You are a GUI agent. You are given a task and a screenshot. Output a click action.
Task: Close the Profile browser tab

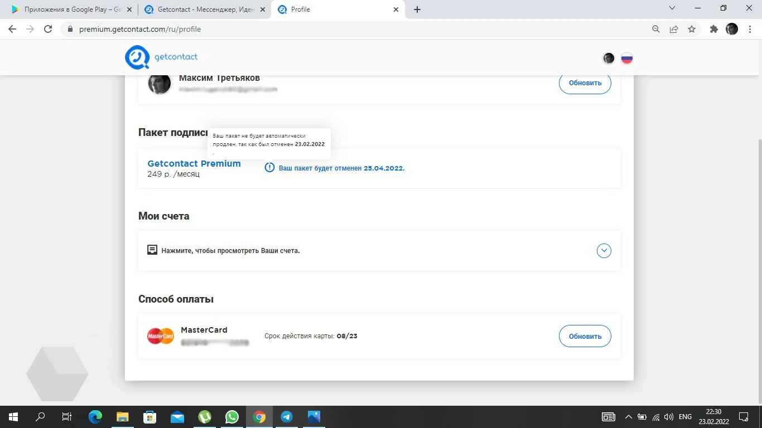tap(396, 9)
